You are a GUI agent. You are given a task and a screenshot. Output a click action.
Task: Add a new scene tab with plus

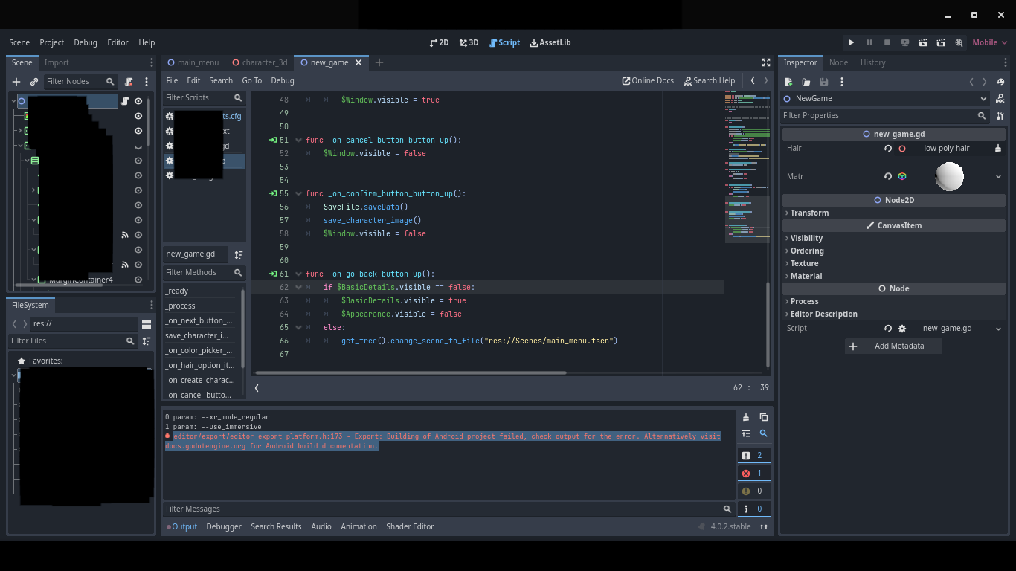pyautogui.click(x=379, y=62)
